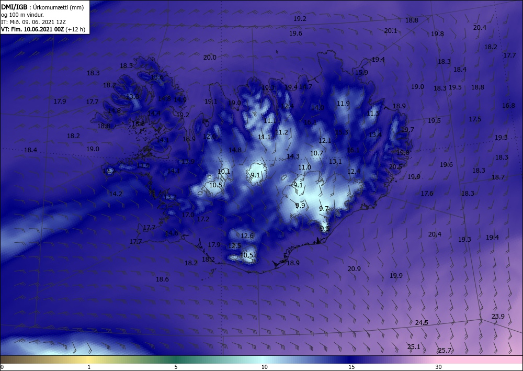Image resolution: width=523 pixels, height=371 pixels.
Task: Click the map value 11.5
Action: [x=373, y=114]
